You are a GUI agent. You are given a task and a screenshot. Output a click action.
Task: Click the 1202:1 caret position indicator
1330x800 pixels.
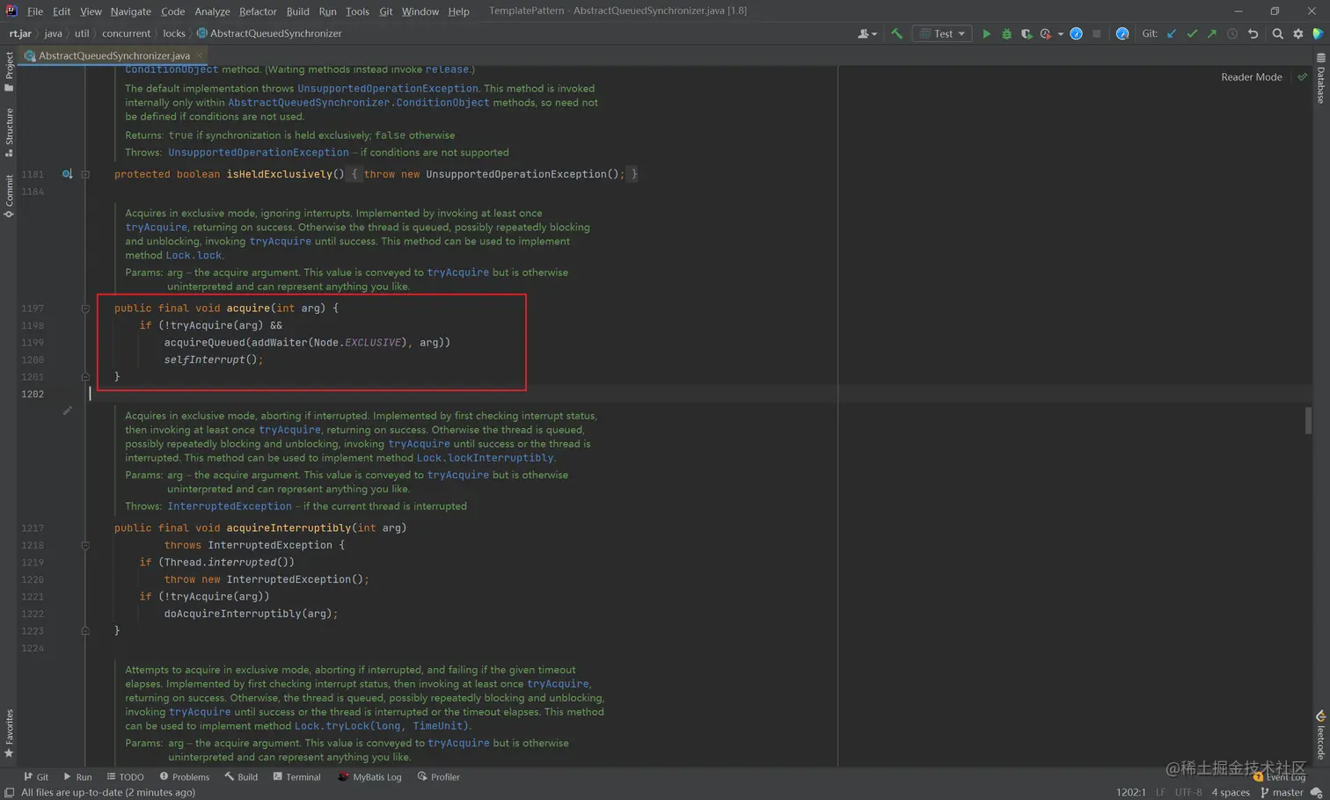point(1130,792)
